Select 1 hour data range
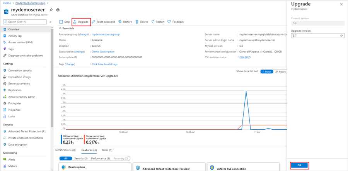This screenshot has width=348, height=171. click(266, 71)
